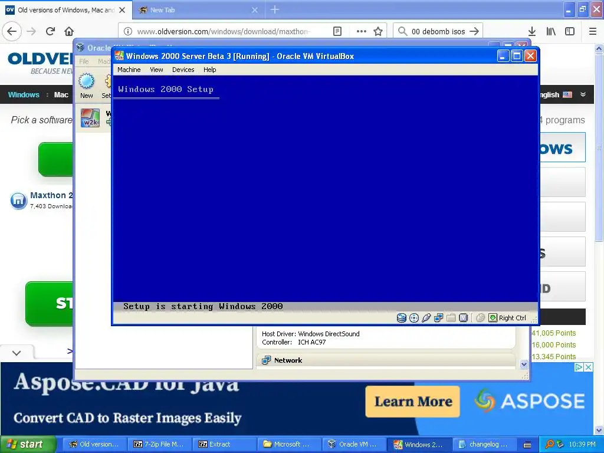Go back in Firefox
This screenshot has height=453, width=604.
pyautogui.click(x=12, y=31)
